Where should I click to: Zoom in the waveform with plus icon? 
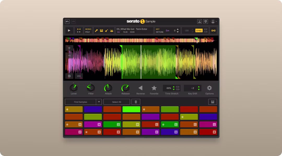tap(69, 48)
